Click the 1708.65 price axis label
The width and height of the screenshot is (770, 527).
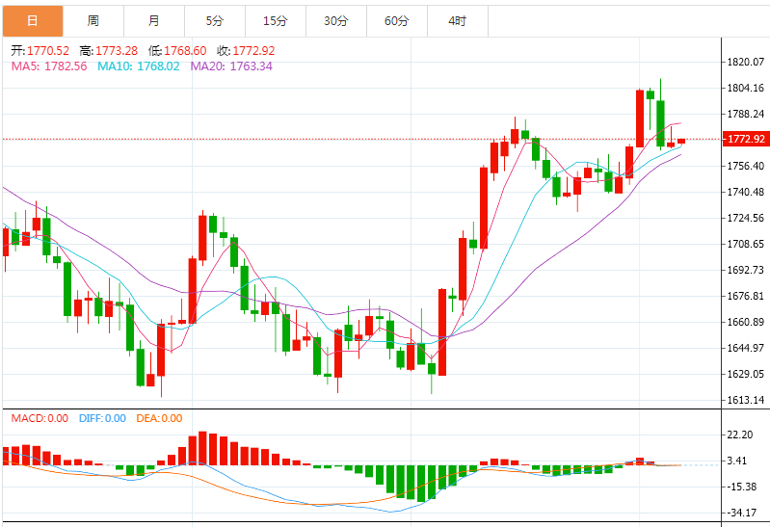point(746,244)
